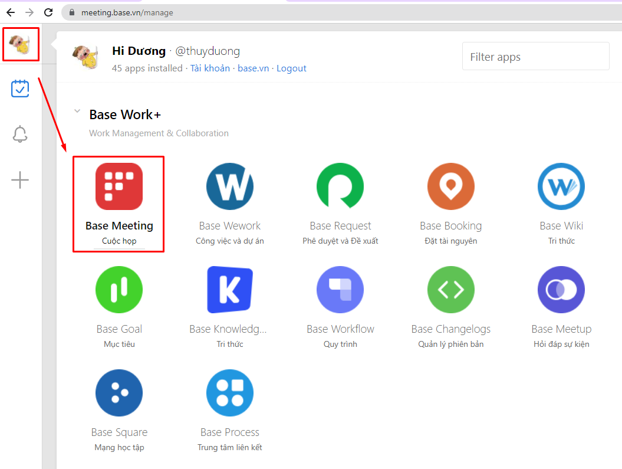The image size is (622, 469).
Task: Click the 'Quản lý phiên bản' caption
Action: 450,344
